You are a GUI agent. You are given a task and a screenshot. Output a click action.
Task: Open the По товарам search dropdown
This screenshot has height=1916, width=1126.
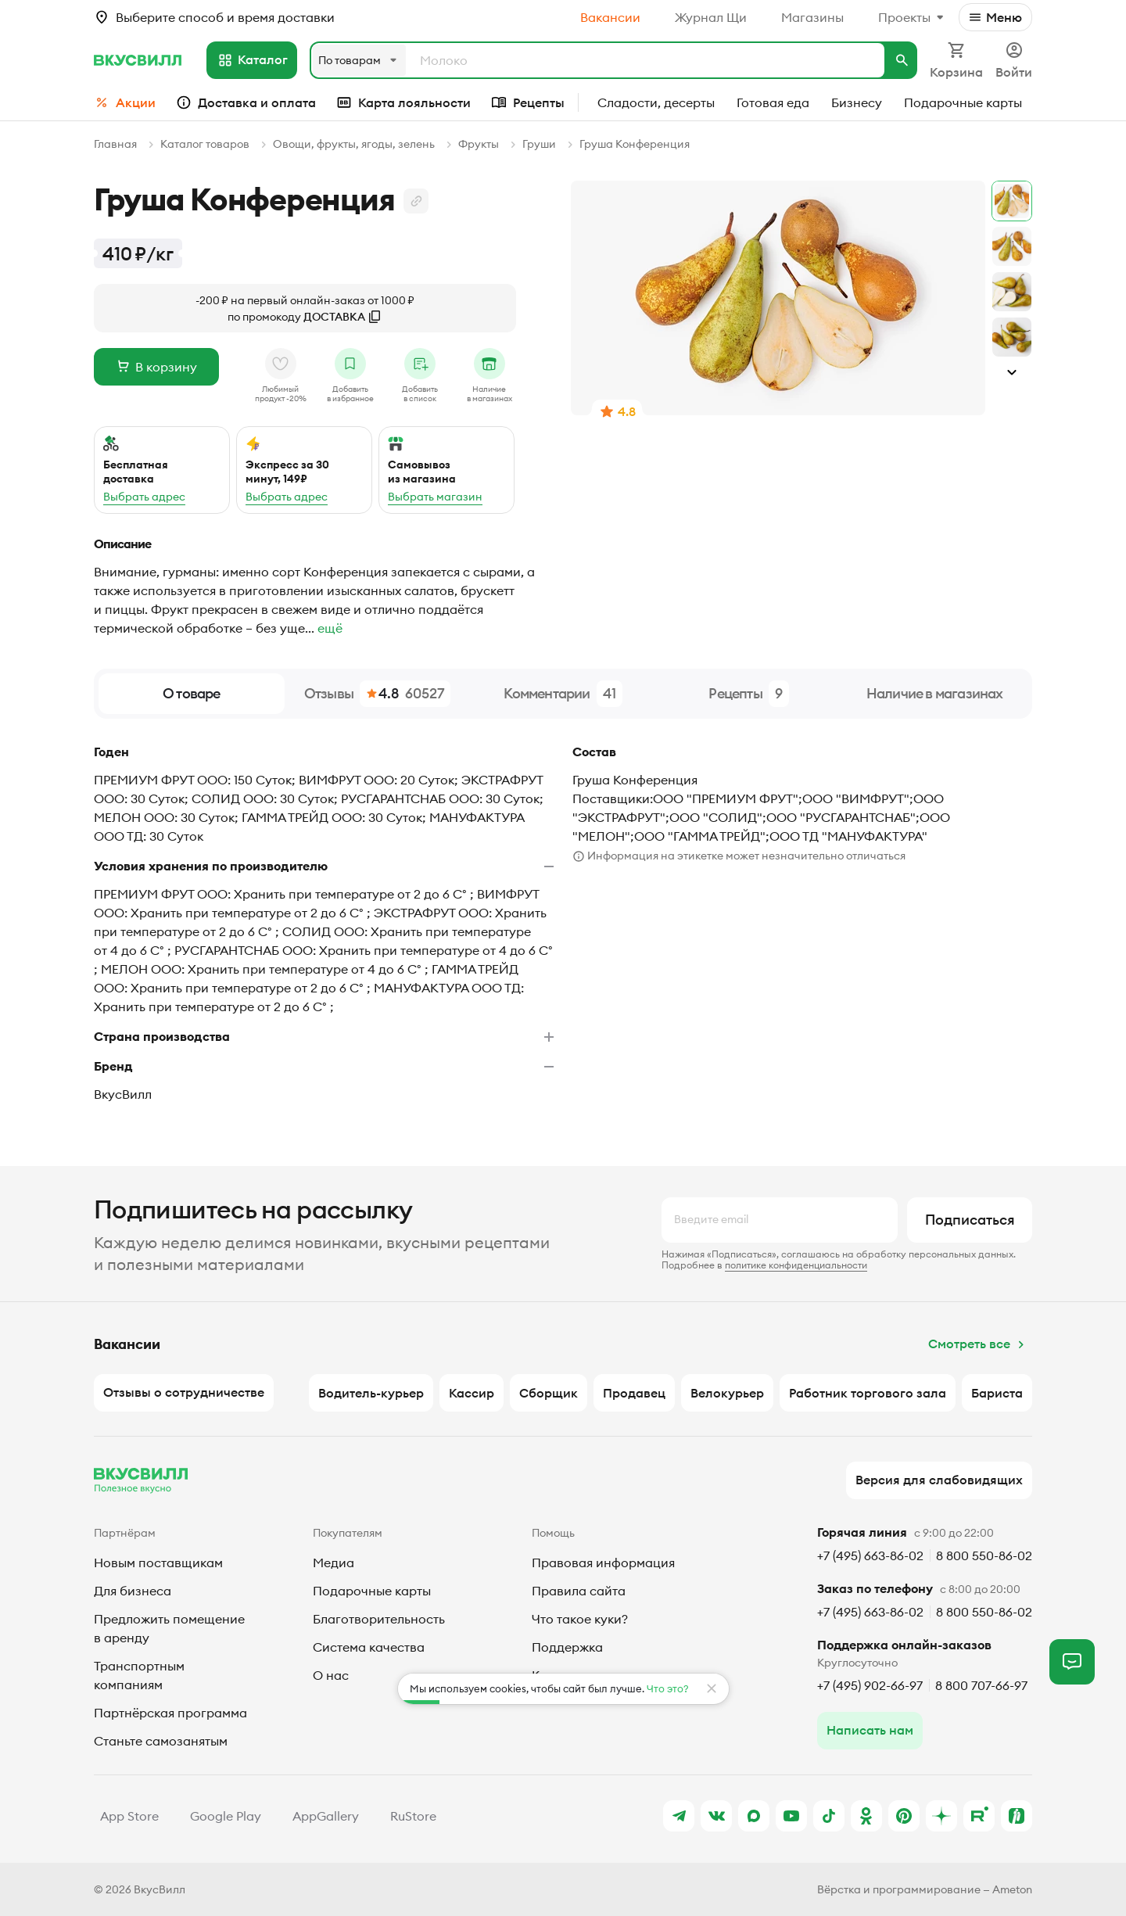click(x=358, y=60)
